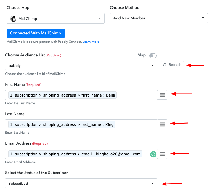
Task: Select the email : kingbella20@gmail.com mapped tag
Action: [75, 154]
